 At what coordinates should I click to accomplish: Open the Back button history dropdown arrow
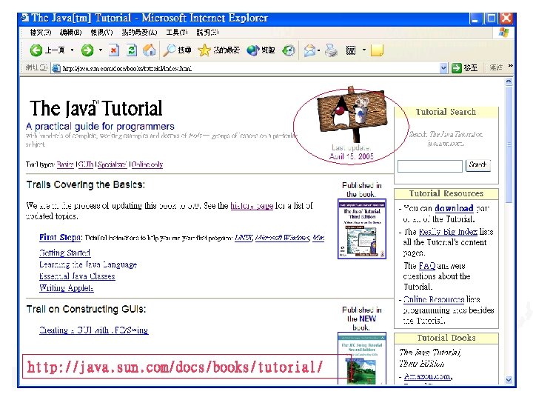click(72, 50)
